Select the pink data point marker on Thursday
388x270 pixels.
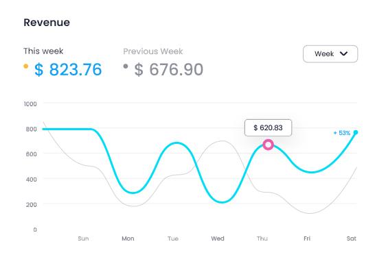(268, 145)
